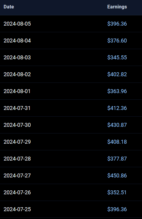Select the 2024-08-05 date row
The height and width of the screenshot is (219, 142).
pyautogui.click(x=71, y=24)
